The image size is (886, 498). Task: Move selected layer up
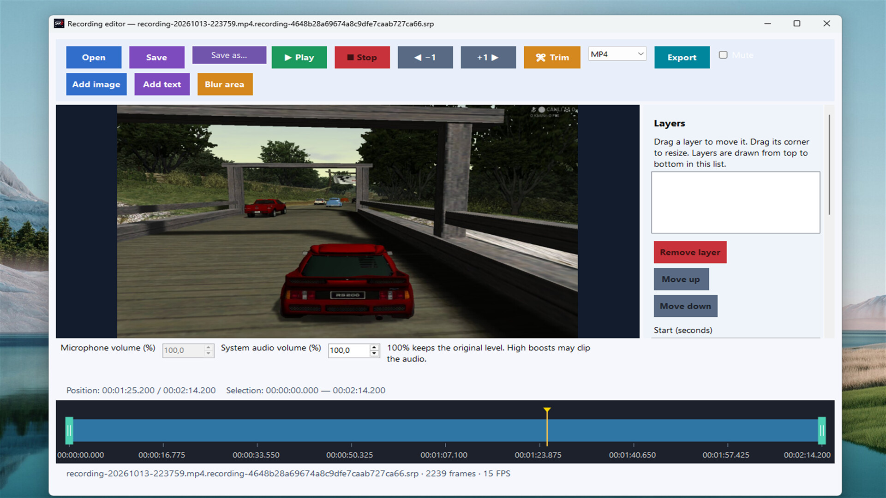pyautogui.click(x=681, y=279)
